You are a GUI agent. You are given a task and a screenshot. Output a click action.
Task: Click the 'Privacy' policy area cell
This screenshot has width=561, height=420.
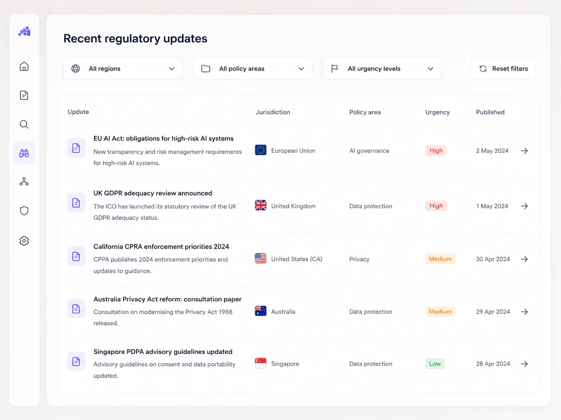tap(359, 259)
